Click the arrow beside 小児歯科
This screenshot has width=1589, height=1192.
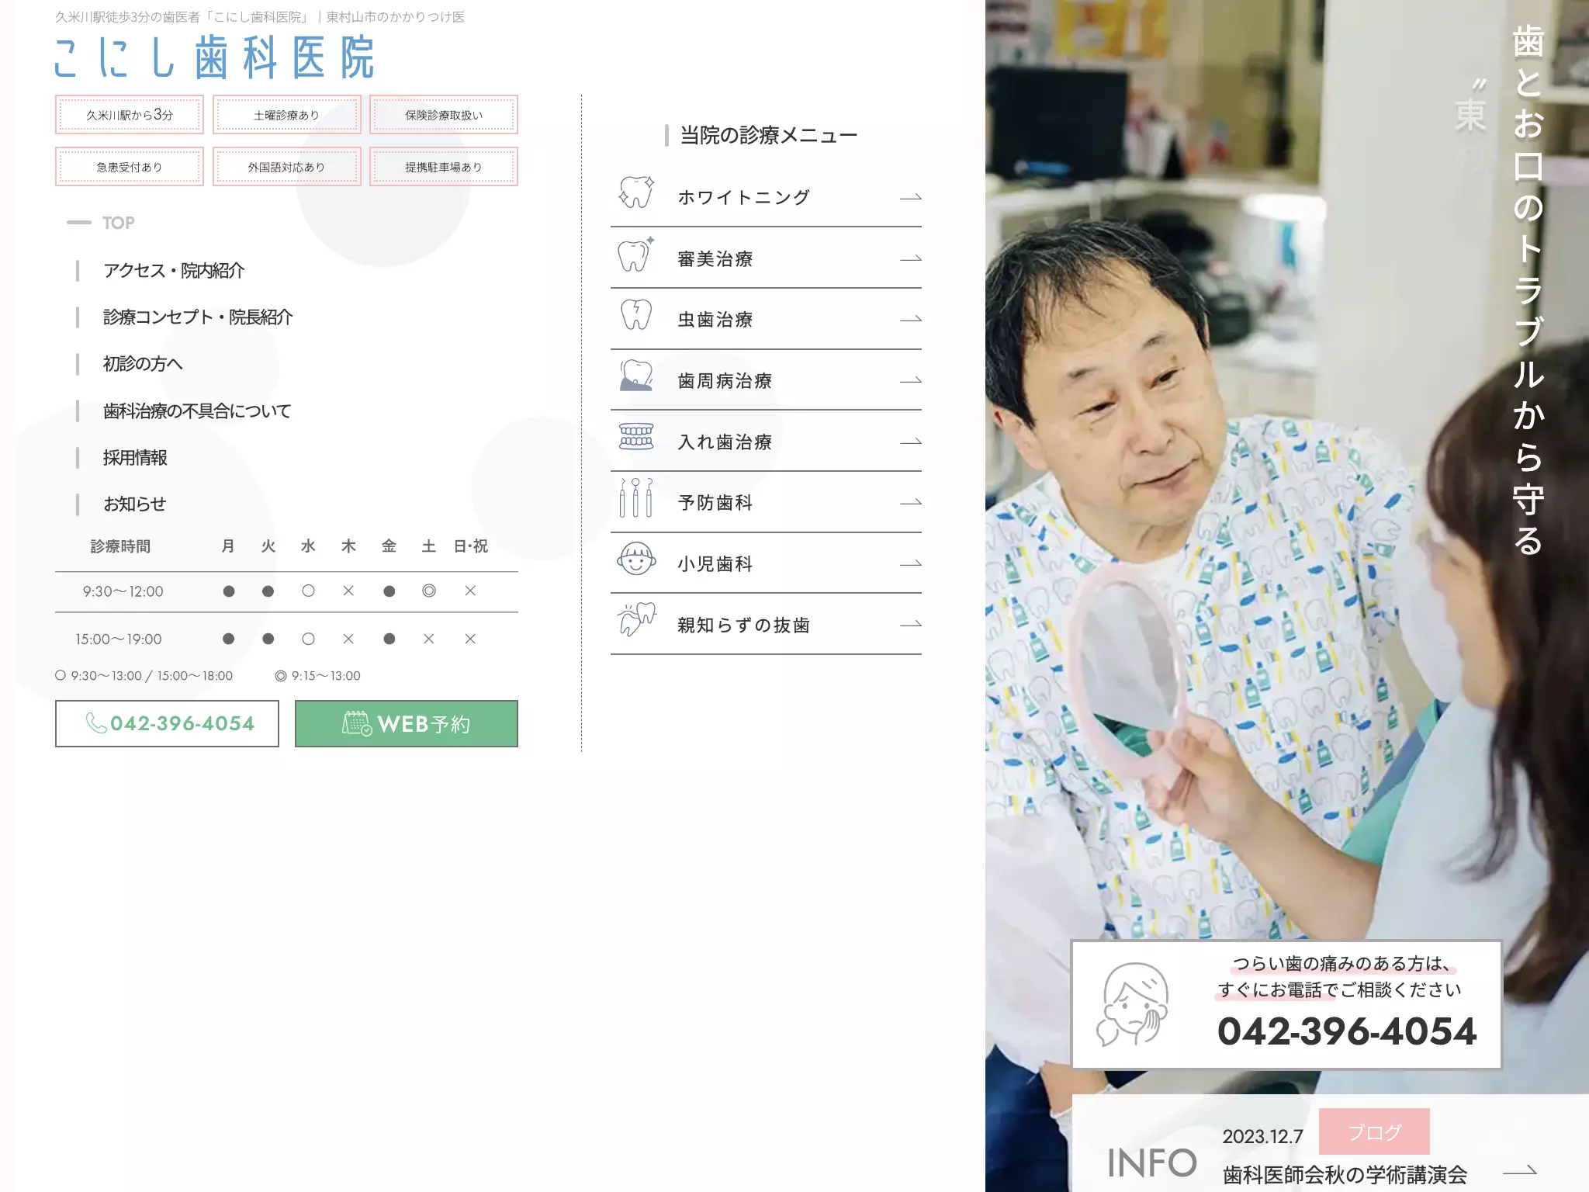[910, 563]
